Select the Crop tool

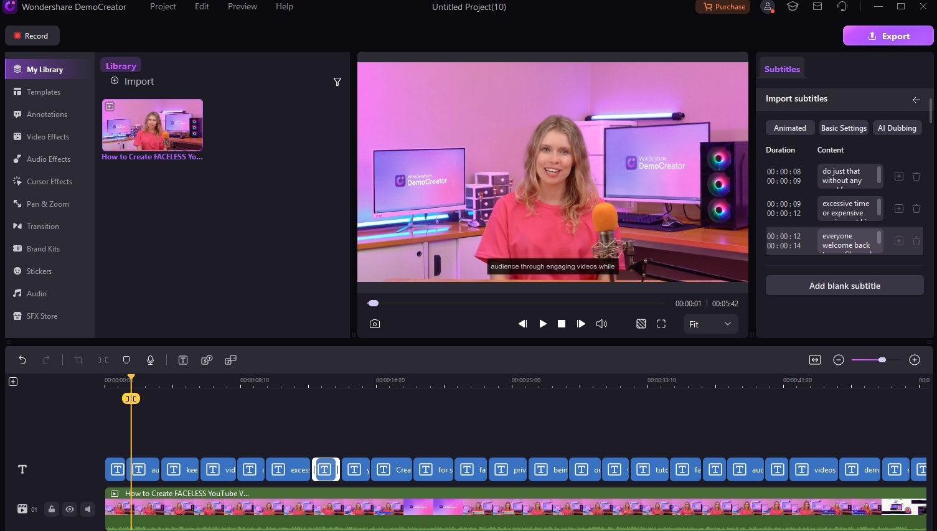(x=79, y=360)
